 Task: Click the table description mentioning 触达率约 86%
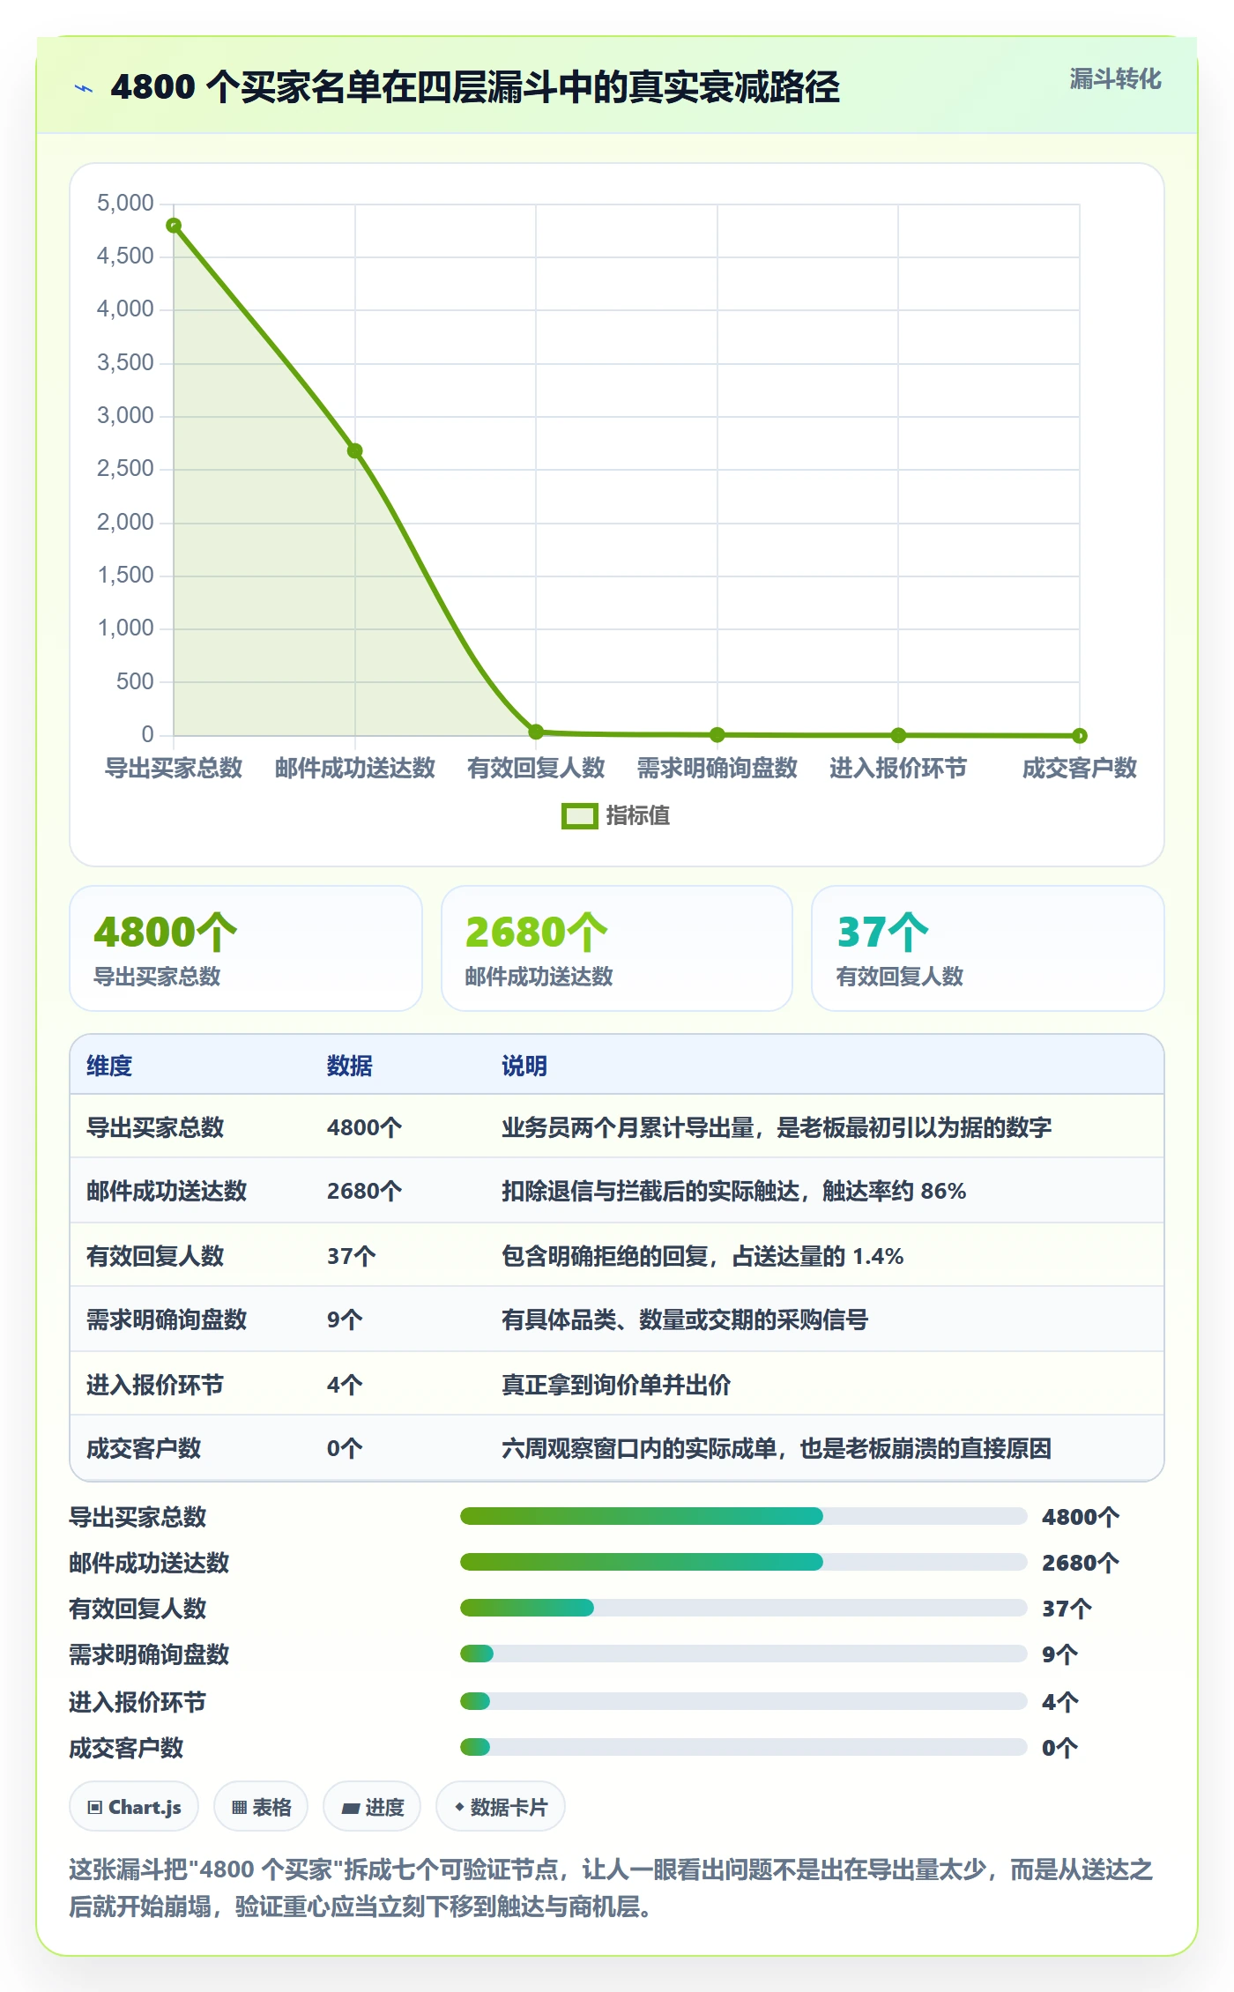point(734,1191)
